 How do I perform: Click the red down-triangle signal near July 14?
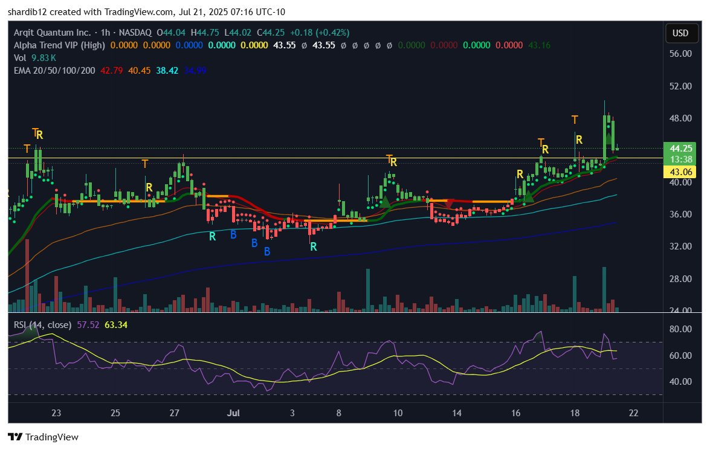coord(449,205)
